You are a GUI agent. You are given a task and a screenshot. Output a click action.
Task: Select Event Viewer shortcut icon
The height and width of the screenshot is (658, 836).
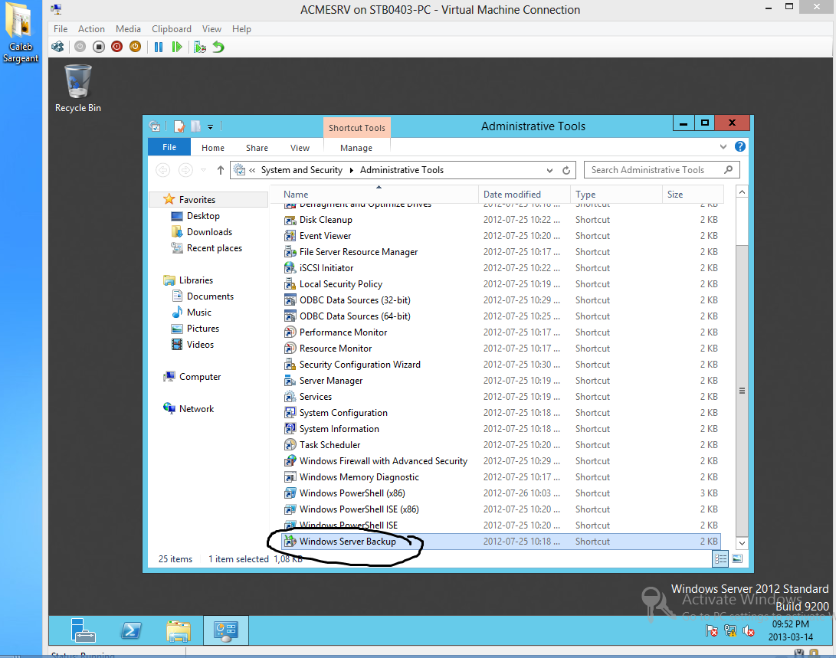tap(290, 236)
